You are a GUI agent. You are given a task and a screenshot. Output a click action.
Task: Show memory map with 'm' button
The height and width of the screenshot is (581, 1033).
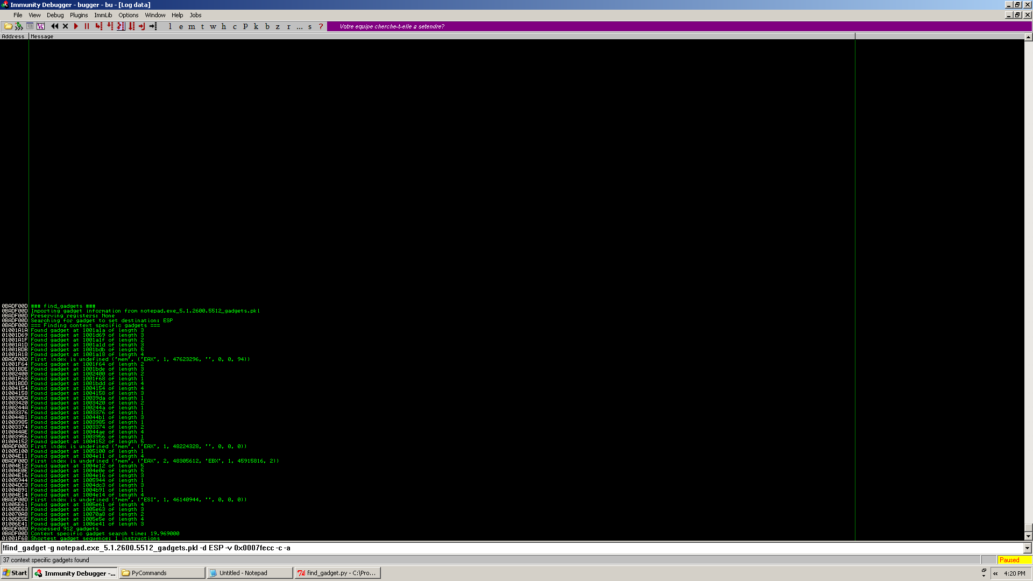pos(192,26)
